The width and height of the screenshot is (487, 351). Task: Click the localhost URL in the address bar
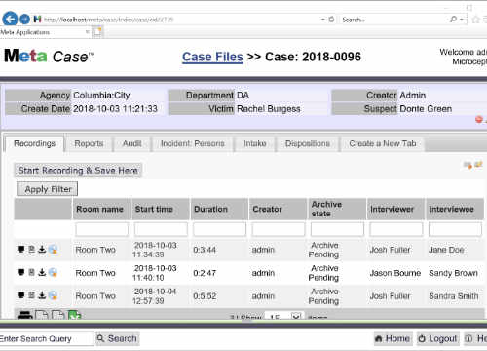[108, 19]
